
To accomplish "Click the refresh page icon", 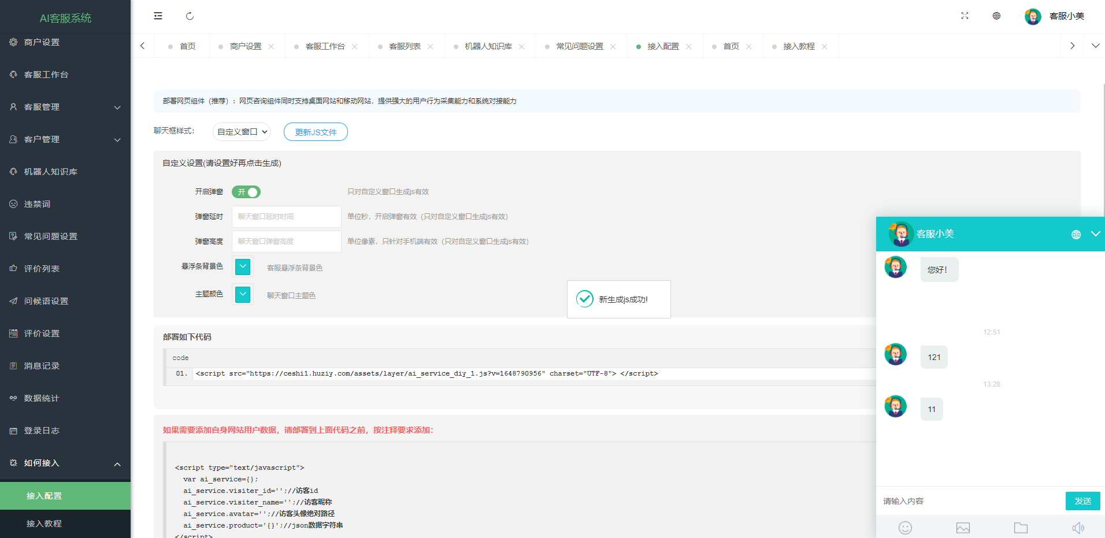I will pos(190,16).
